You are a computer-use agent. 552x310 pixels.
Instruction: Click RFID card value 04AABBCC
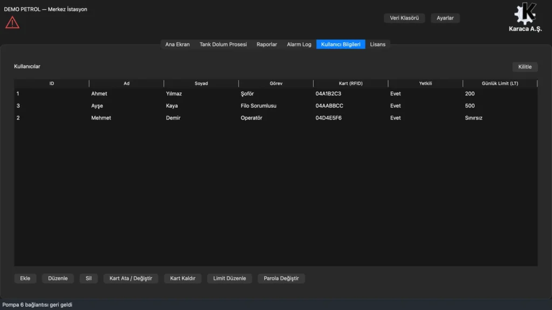[x=329, y=106]
